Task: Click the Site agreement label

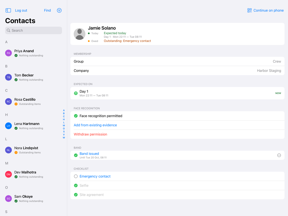Action: (91, 195)
